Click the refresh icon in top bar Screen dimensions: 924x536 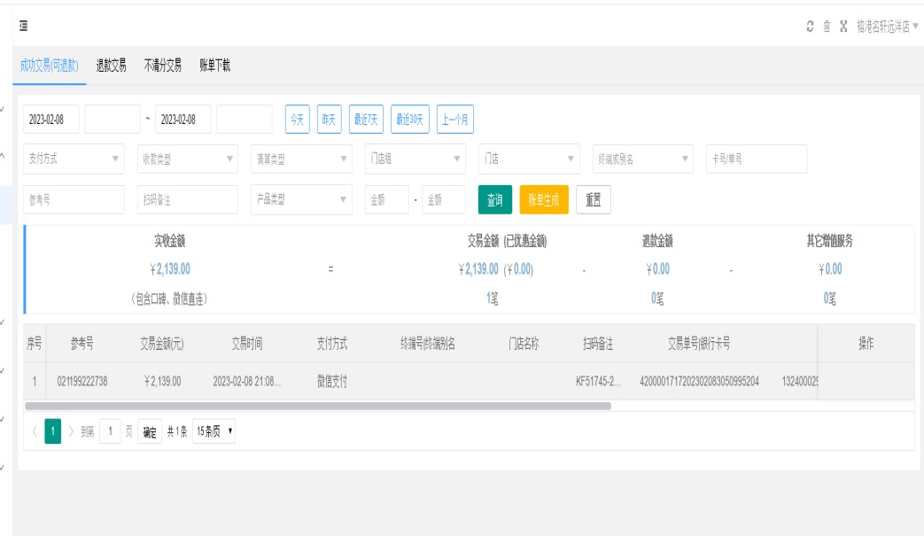click(810, 27)
